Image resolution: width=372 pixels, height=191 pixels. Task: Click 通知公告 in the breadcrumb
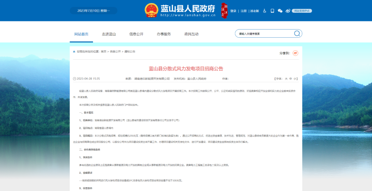point(130,51)
